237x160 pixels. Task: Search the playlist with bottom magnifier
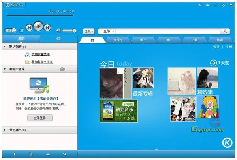click(65, 154)
